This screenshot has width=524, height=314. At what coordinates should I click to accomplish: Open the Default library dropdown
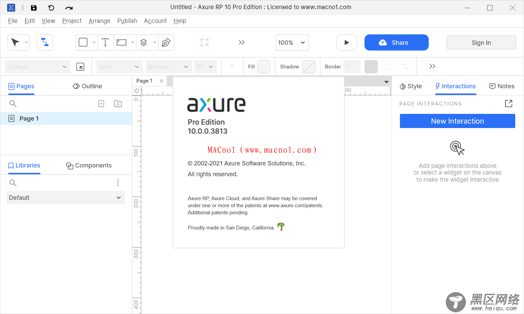pos(65,198)
